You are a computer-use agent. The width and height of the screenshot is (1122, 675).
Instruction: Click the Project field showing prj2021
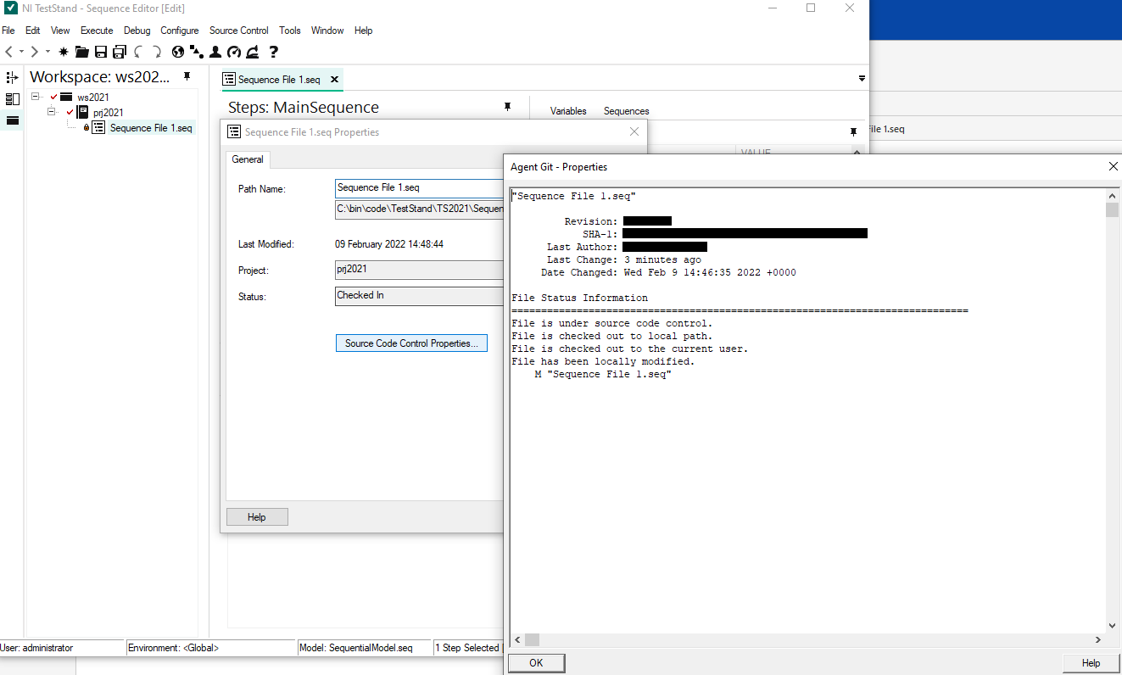click(x=420, y=270)
